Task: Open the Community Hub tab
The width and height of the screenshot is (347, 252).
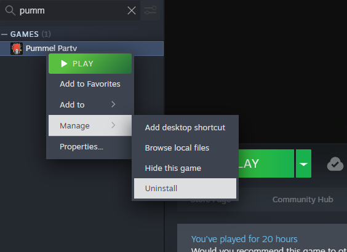Action: tap(303, 200)
